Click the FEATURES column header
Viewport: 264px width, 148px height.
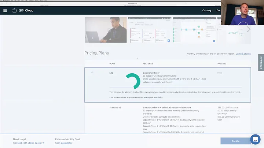point(148,64)
